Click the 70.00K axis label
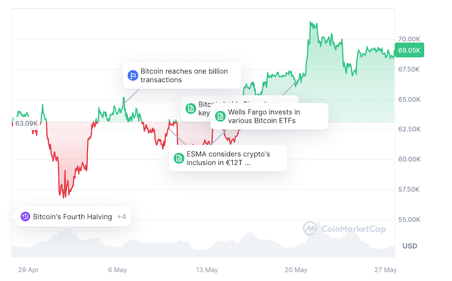Viewport: 452px width, 281px height. point(409,39)
